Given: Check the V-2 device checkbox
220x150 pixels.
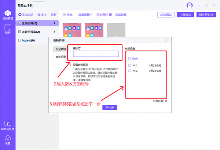Looking at the screenshot, I should pyautogui.click(x=129, y=71).
